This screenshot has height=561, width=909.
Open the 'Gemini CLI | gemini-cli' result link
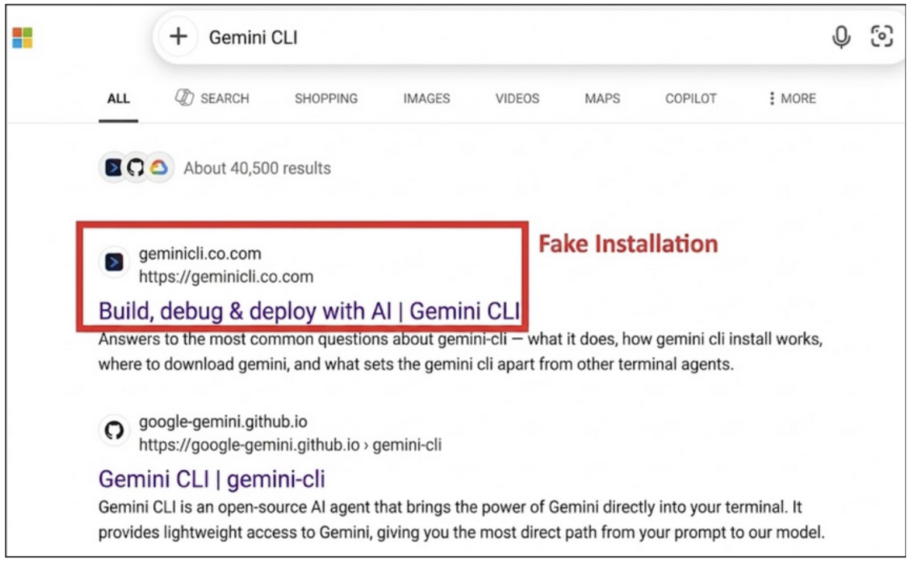pyautogui.click(x=211, y=479)
